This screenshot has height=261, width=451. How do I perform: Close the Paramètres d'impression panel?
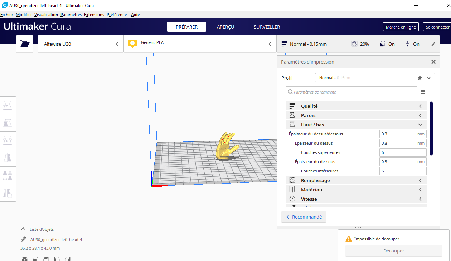433,62
